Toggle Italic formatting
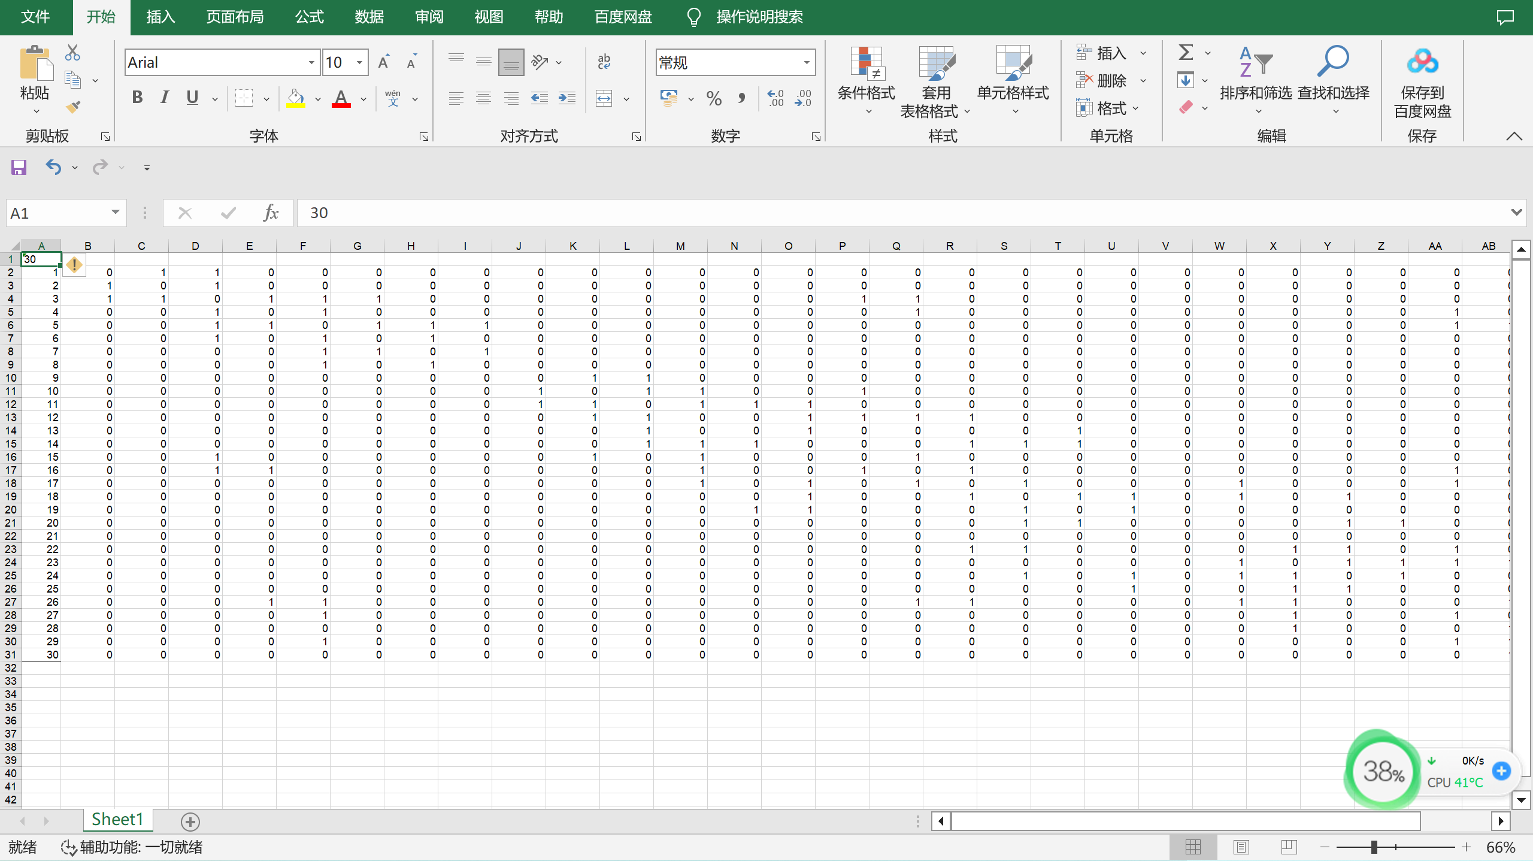 [165, 97]
